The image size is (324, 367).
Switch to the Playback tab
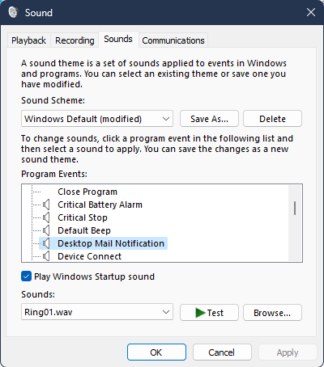click(x=28, y=40)
